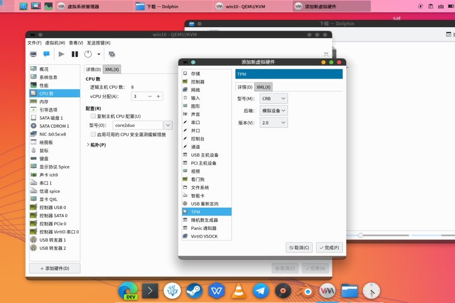The width and height of the screenshot is (455, 303).
Task: Choose SATA CDROM 1 in device sidebar
Action: [54, 126]
